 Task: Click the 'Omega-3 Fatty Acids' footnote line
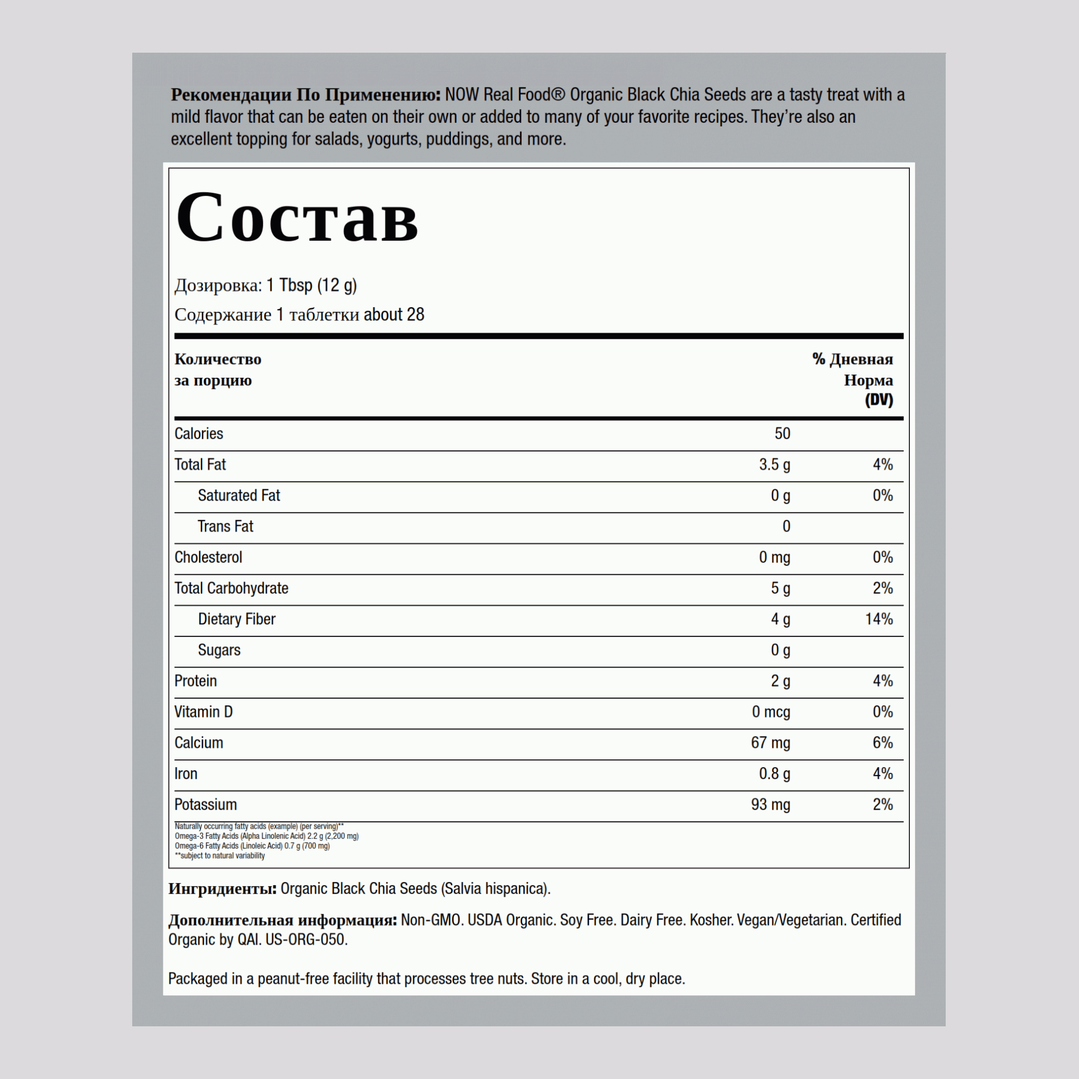(x=267, y=836)
